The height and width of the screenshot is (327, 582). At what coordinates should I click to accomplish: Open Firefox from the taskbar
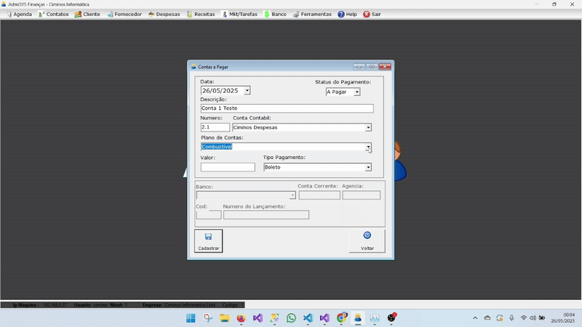point(241,318)
